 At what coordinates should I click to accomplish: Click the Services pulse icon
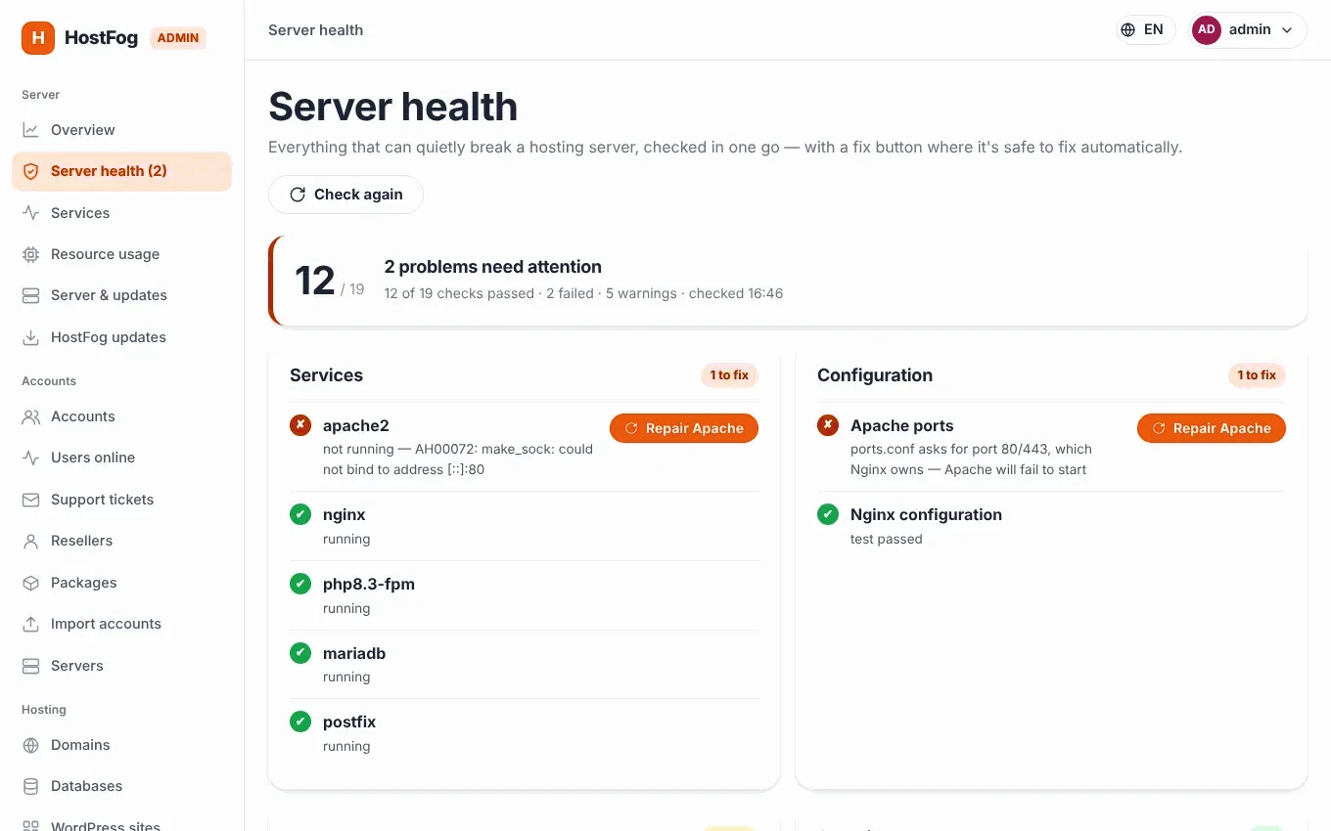pyautogui.click(x=31, y=213)
